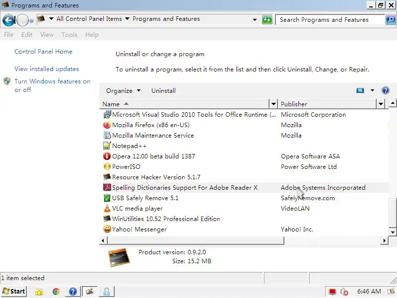Viewport: 397px width, 298px height.
Task: Select the Resource Hacker icon
Action: pyautogui.click(x=107, y=177)
